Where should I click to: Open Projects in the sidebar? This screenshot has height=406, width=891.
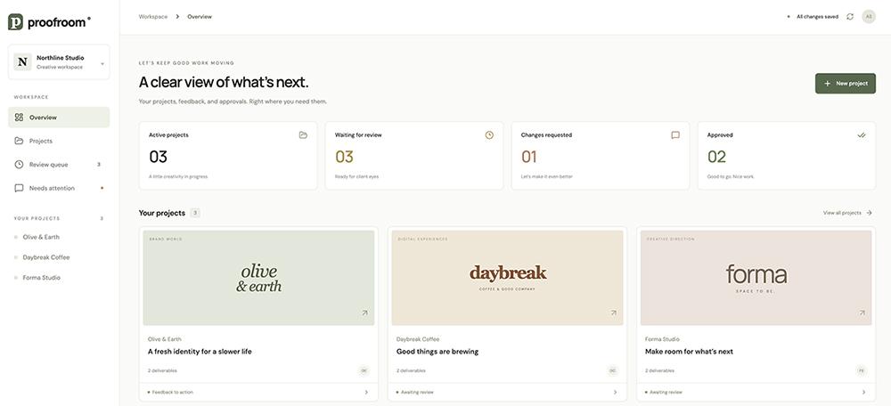[59, 141]
